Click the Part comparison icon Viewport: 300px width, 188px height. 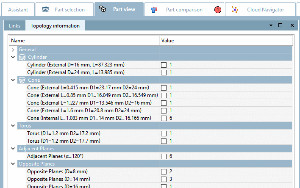click(154, 9)
